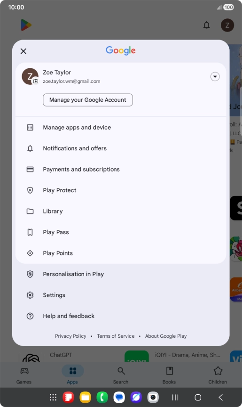Tap the Recents navigation button
This screenshot has width=242, height=407.
pyautogui.click(x=175, y=397)
